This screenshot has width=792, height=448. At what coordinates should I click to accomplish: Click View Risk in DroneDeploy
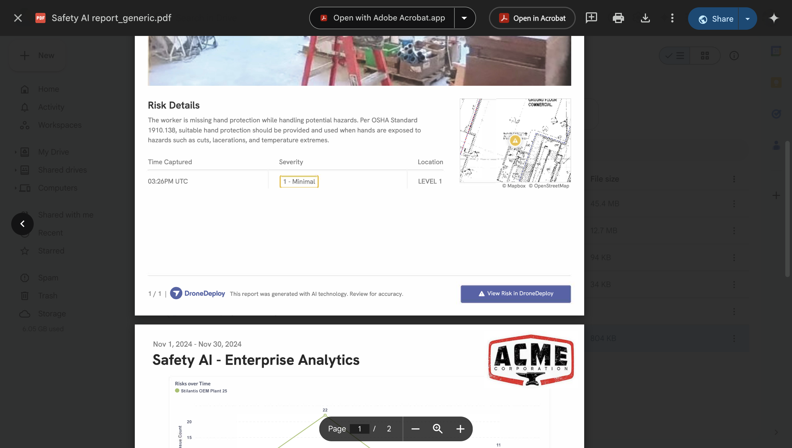pyautogui.click(x=516, y=294)
